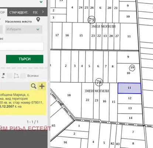The height and width of the screenshot is (148, 153).
Task: Click the Всички filter label
Action: pyautogui.click(x=33, y=75)
